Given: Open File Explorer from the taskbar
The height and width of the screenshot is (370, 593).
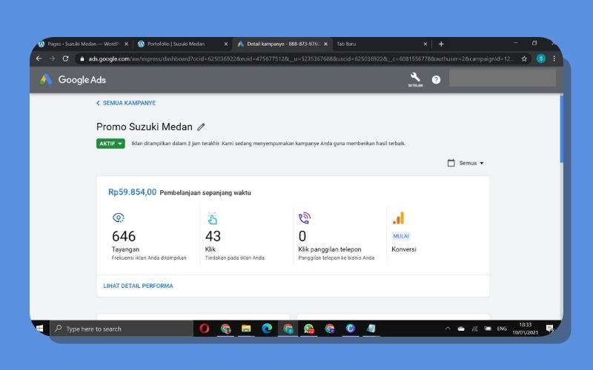Looking at the screenshot, I should tap(246, 329).
